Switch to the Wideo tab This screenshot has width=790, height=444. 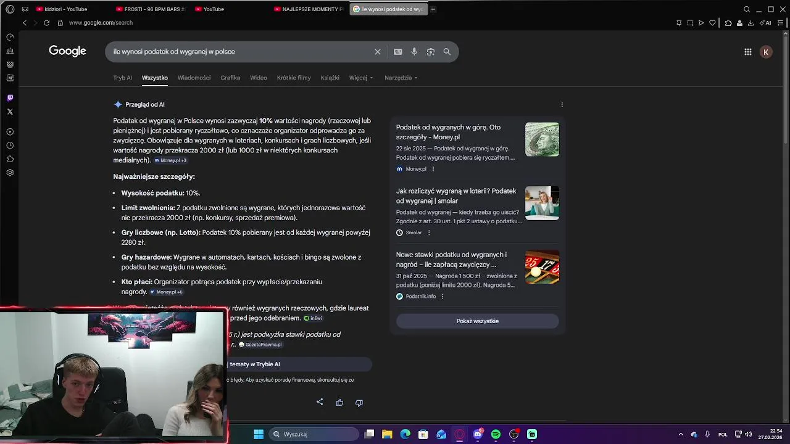pos(259,78)
